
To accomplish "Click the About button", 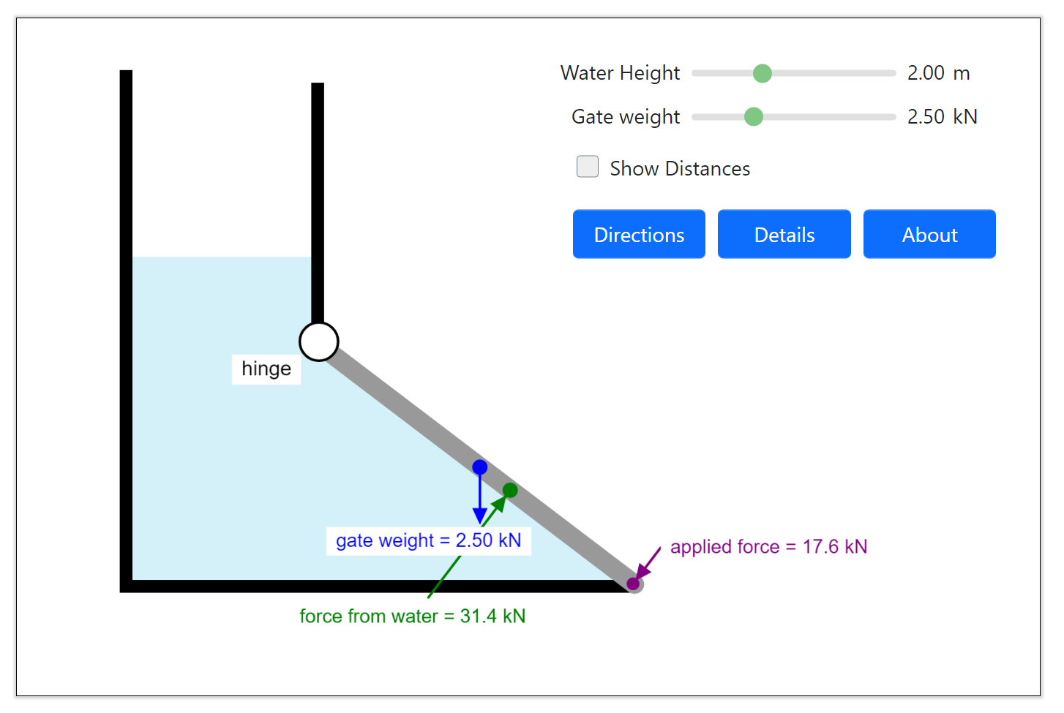I will pos(929,234).
